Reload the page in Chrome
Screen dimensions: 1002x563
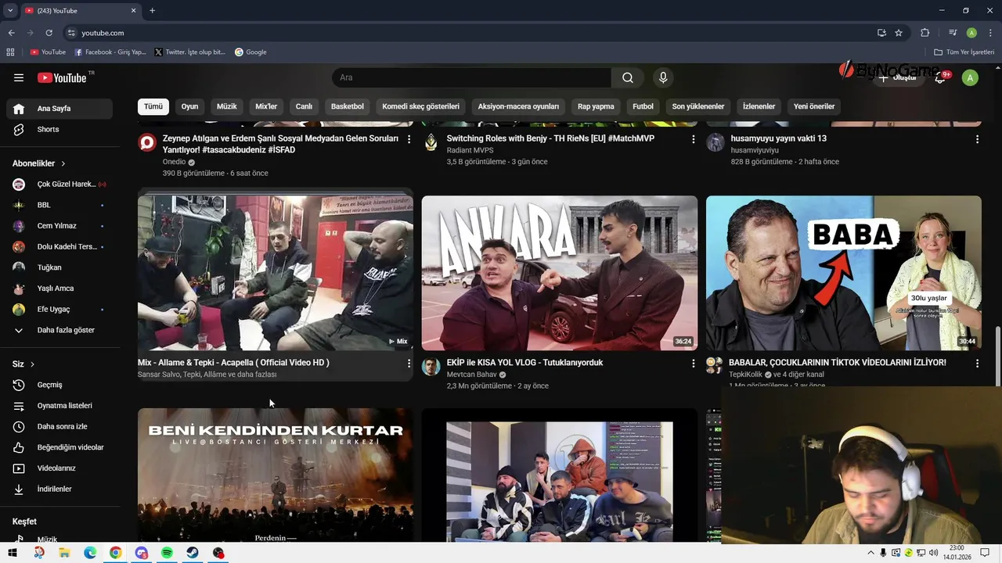click(x=49, y=33)
